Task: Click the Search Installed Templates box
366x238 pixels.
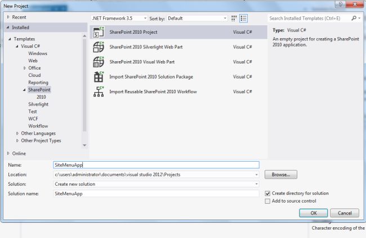Action: coord(309,18)
